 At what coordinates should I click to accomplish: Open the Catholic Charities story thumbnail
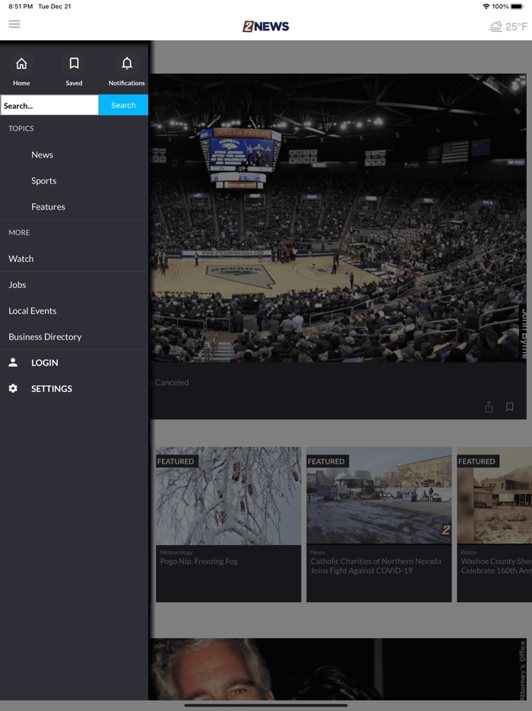click(379, 496)
